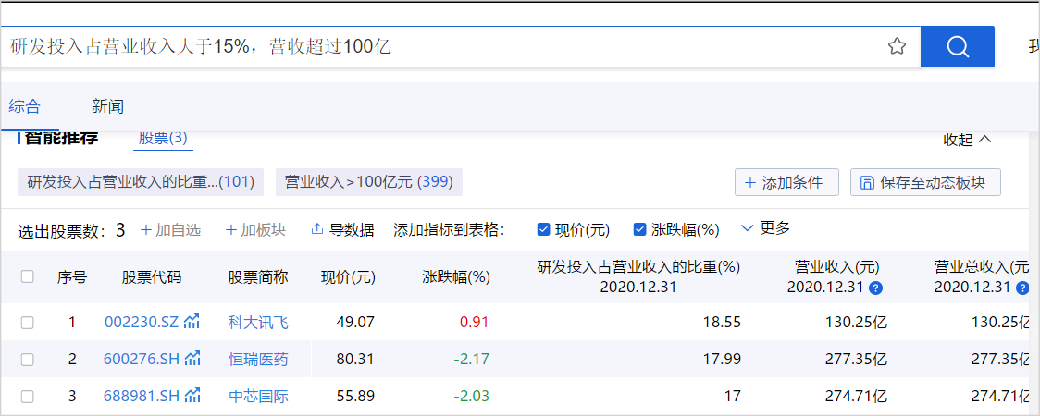The height and width of the screenshot is (416, 1040).
Task: Open chart icon next to 600276.SH
Action: [x=192, y=359]
